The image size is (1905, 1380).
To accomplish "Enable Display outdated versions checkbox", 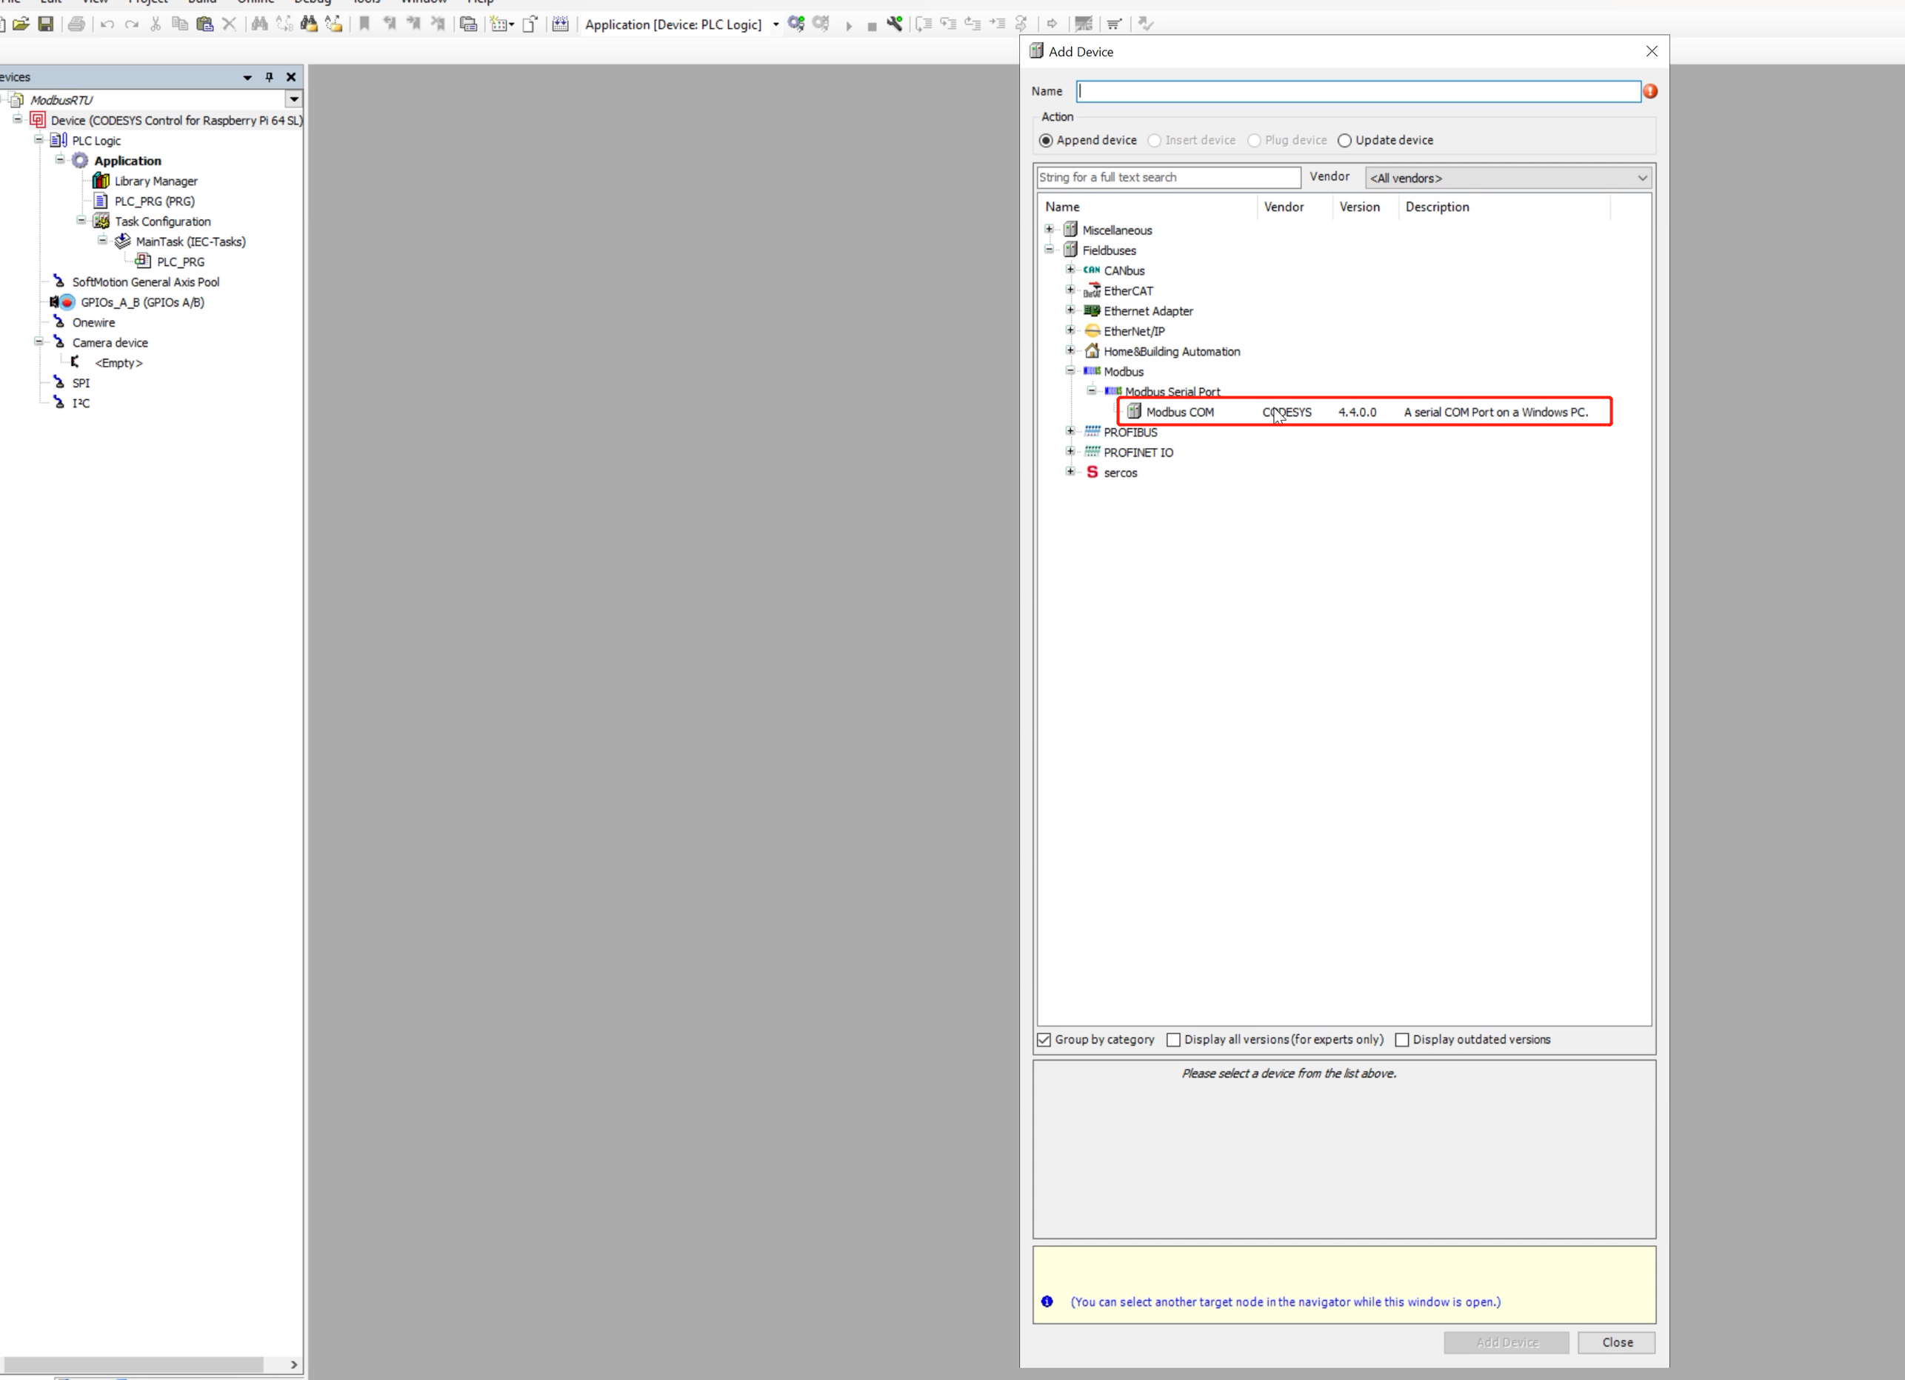I will pyautogui.click(x=1402, y=1040).
